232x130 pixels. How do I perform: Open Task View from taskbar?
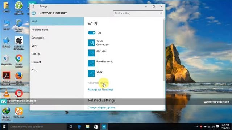(71, 127)
